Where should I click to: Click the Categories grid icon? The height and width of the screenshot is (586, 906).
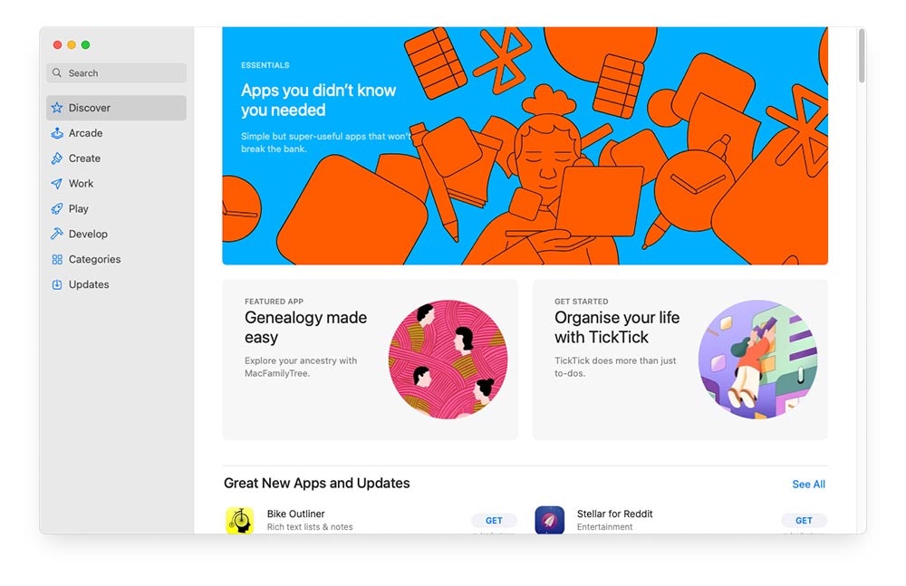pos(56,259)
